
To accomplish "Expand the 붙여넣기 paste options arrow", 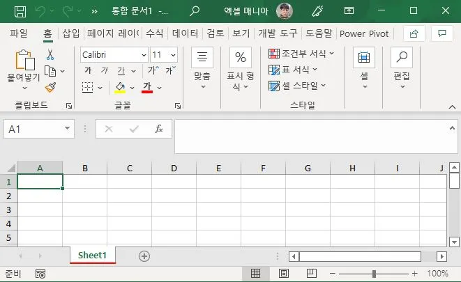I will click(24, 88).
